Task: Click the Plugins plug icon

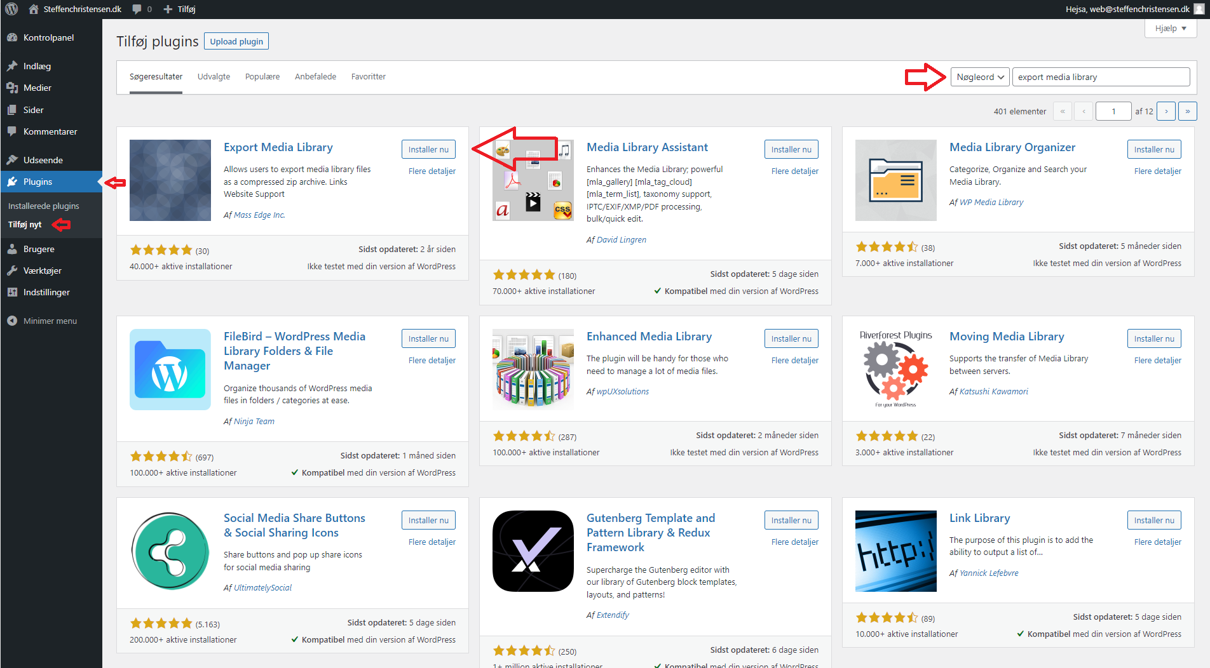Action: point(12,182)
